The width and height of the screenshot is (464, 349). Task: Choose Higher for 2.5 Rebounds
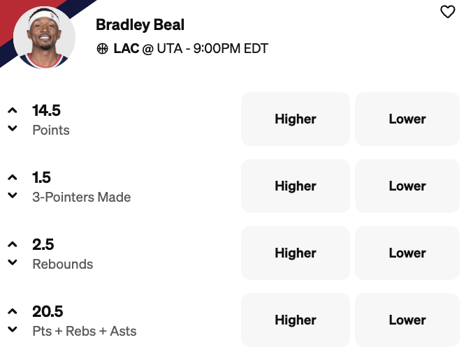click(x=296, y=253)
